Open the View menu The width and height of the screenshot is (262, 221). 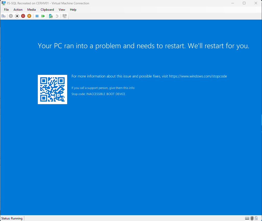[x=62, y=10]
